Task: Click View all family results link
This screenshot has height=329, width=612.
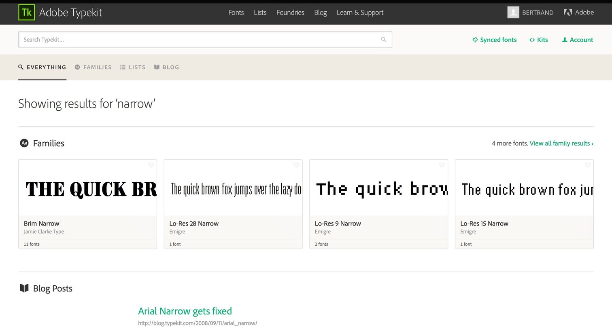Action: [561, 143]
